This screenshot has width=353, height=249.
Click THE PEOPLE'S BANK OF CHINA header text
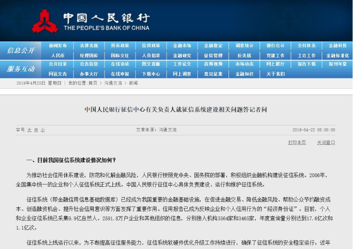coord(107,28)
